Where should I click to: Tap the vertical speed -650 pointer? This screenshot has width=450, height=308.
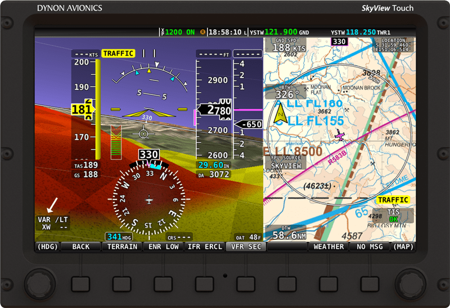(249, 124)
